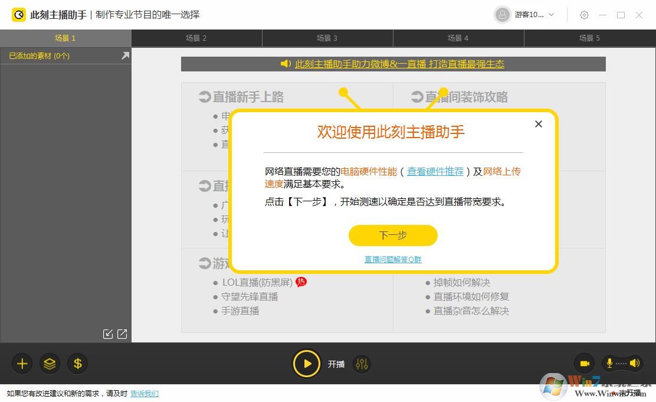This screenshot has width=656, height=402.
Task: Click the speaker icon on the announcement banner
Action: click(x=285, y=64)
